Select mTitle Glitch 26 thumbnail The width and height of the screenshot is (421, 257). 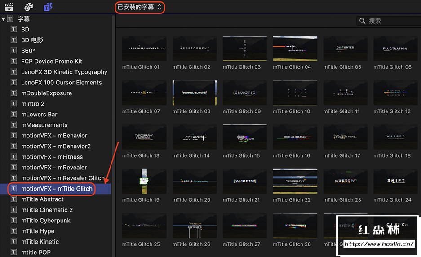pos(195,226)
